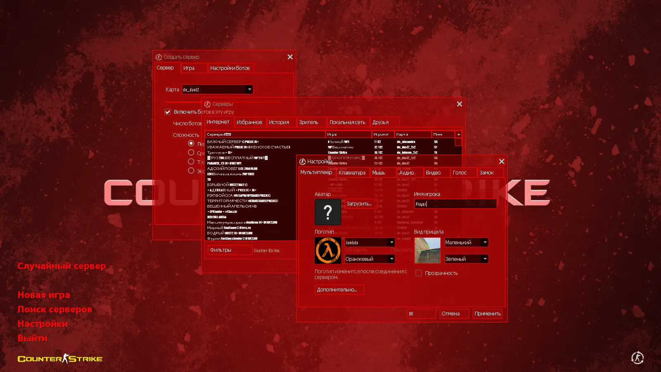The height and width of the screenshot is (372, 661).
Task: Open Поиск серверов from the main menu
Action: 55,309
